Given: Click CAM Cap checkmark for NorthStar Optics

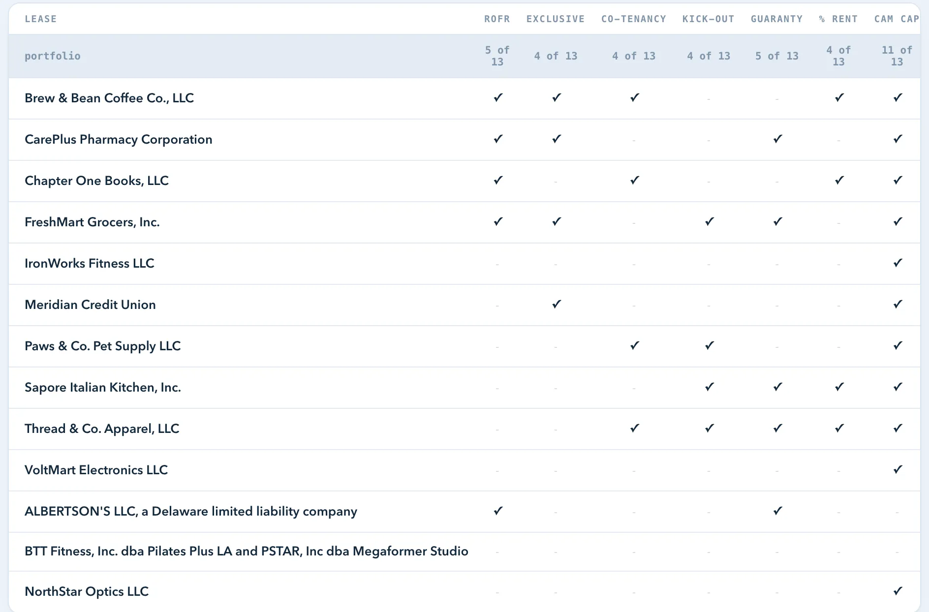Looking at the screenshot, I should pos(898,591).
